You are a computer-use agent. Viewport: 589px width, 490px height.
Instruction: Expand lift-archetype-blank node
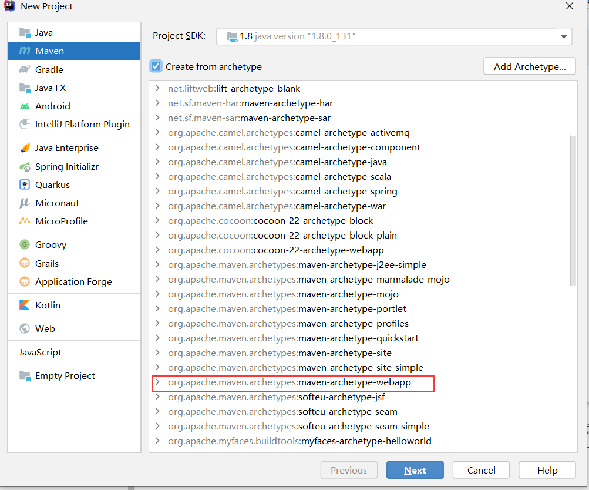pos(158,88)
